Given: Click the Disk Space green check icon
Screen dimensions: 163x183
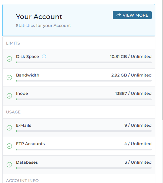Looking at the screenshot, I should (9, 59).
